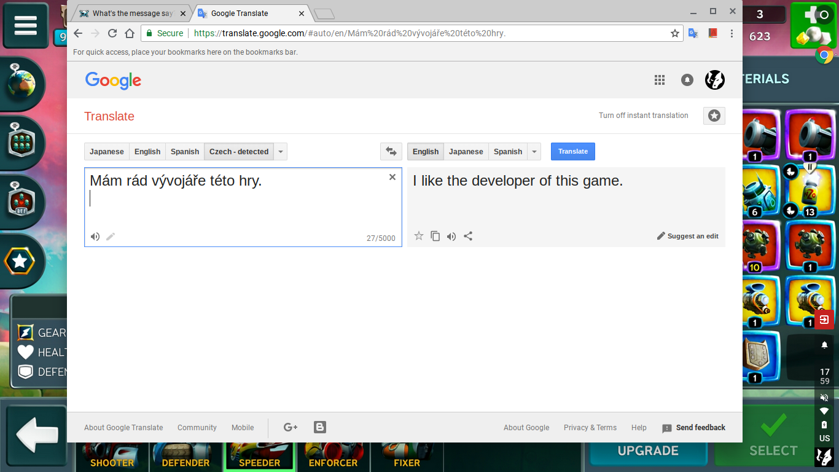The image size is (839, 472).
Task: Click the swap languages arrows button
Action: tap(391, 151)
